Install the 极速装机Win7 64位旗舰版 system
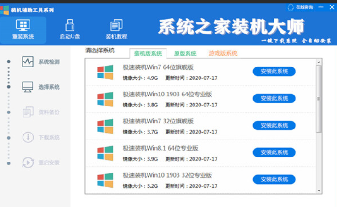This screenshot has height=207, width=337. [x=274, y=72]
